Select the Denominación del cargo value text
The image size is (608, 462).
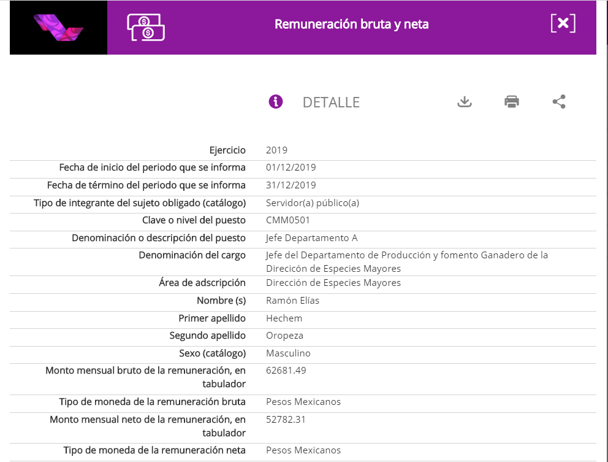[x=407, y=261]
